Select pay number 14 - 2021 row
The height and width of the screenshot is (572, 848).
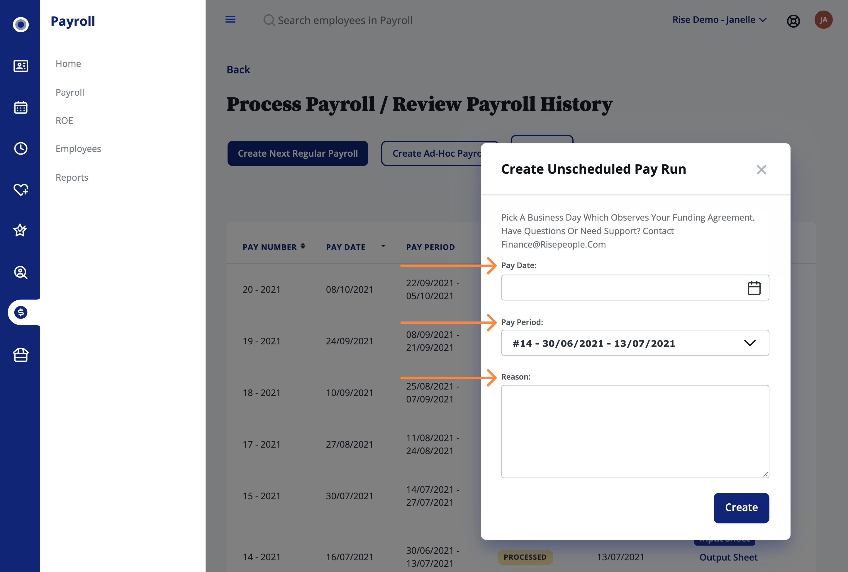coord(261,557)
